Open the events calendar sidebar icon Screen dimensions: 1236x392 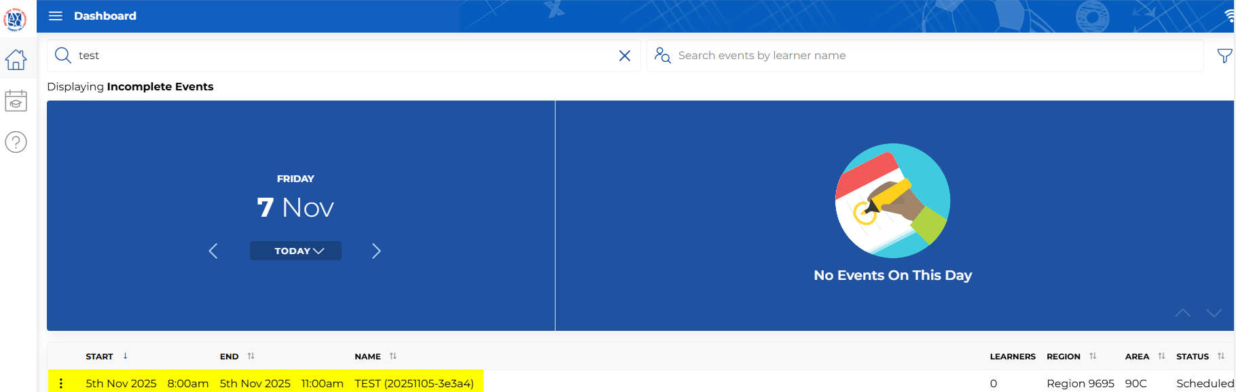tap(16, 101)
